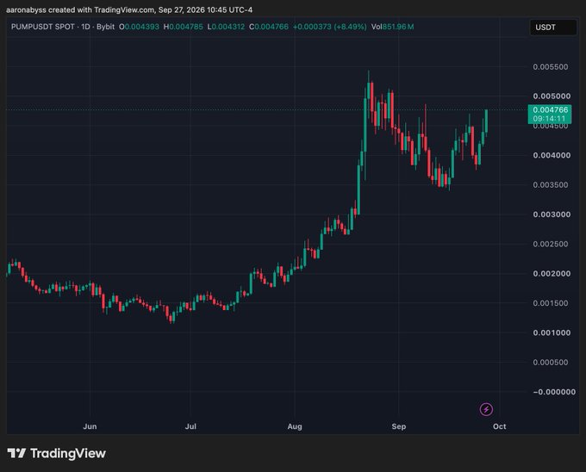
Task: Click the 0.003000 price axis label
Action: pyautogui.click(x=552, y=214)
